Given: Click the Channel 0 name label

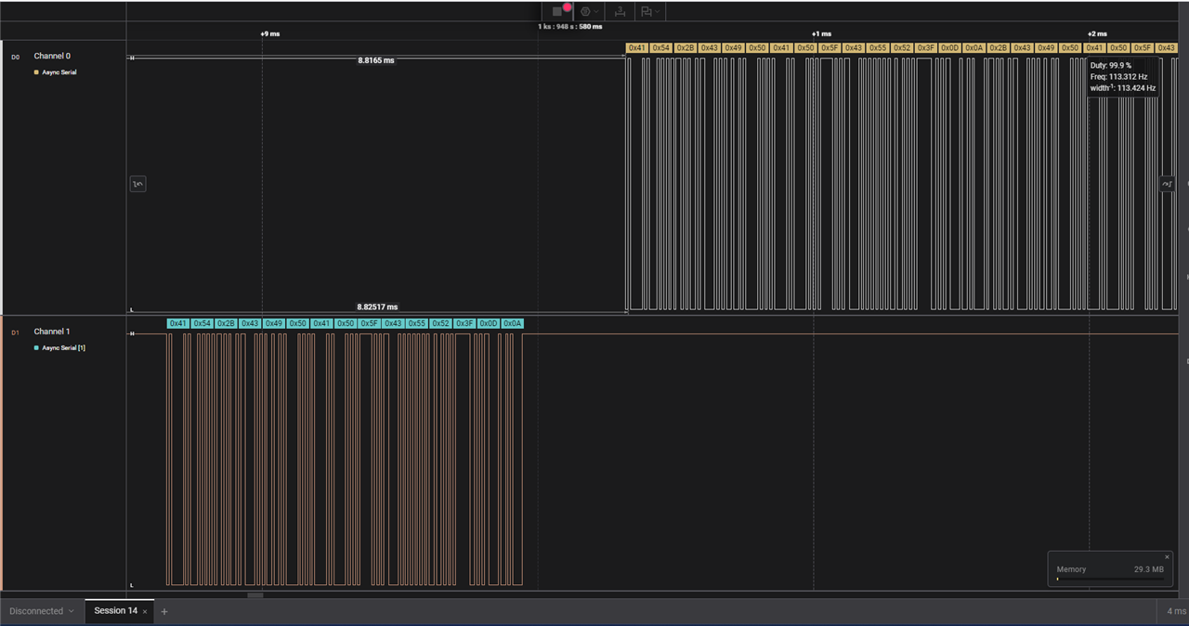Looking at the screenshot, I should point(52,56).
